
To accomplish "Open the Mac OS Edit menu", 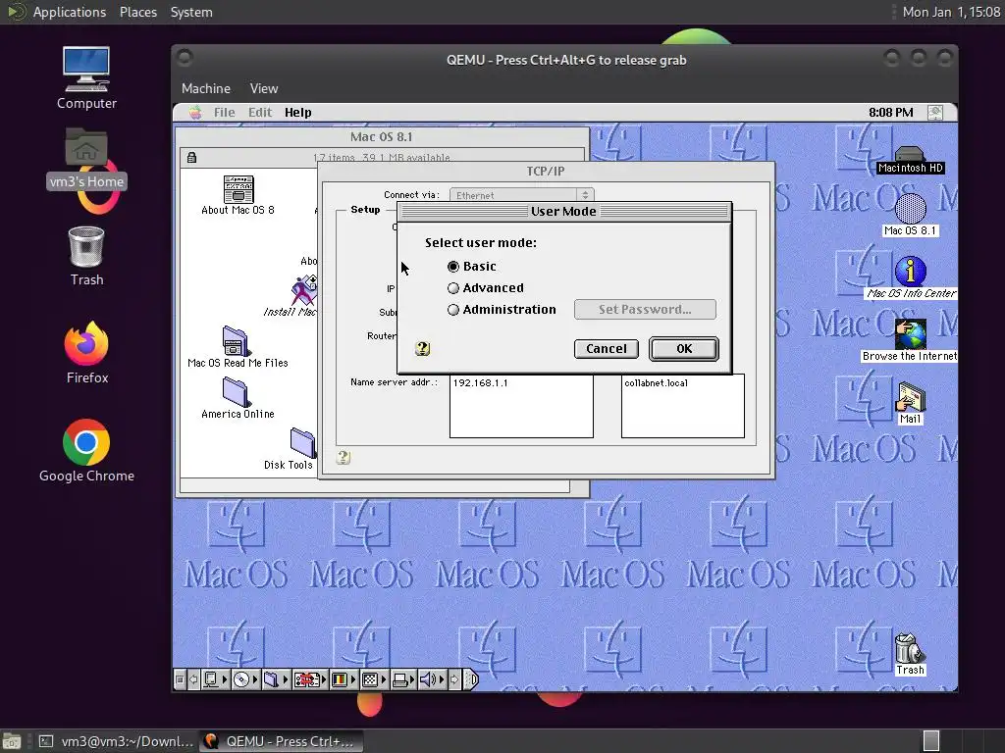I will click(x=259, y=113).
